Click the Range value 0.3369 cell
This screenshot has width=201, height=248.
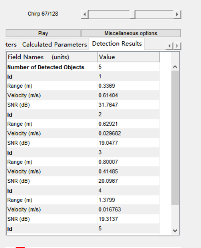pos(128,86)
